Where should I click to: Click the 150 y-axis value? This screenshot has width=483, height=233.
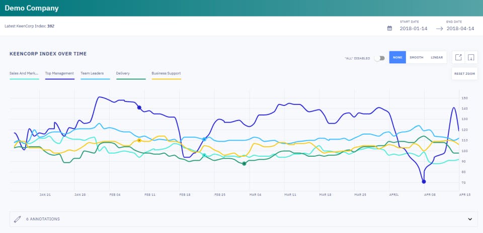click(464, 98)
